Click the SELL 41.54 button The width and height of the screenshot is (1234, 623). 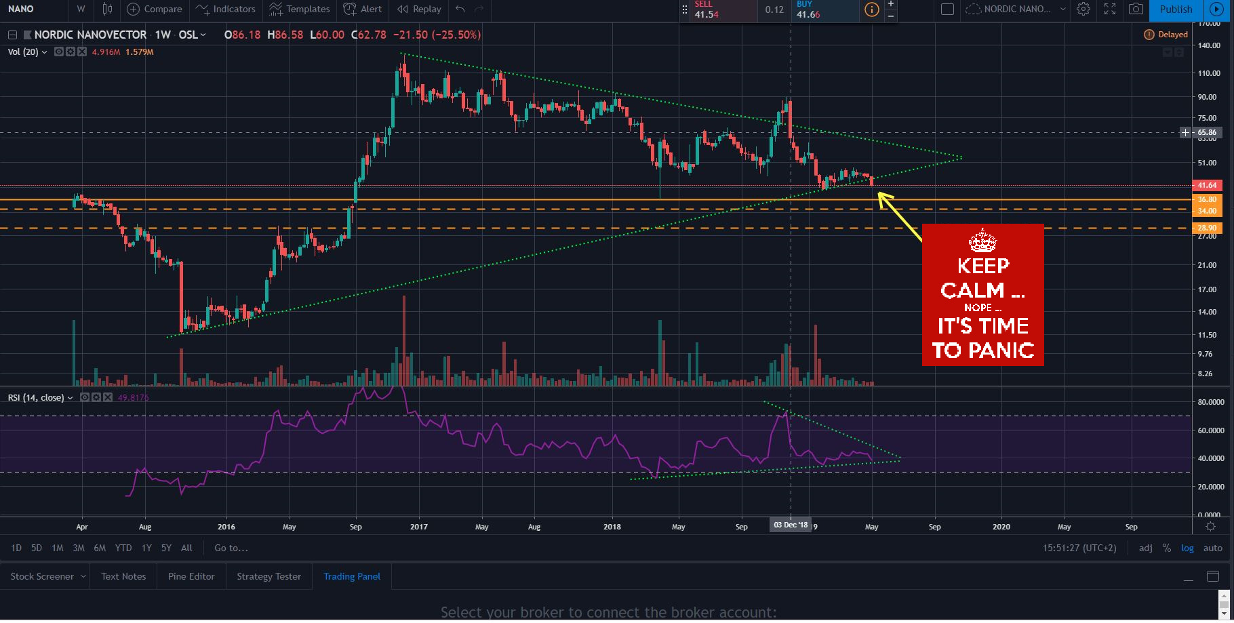pos(724,9)
